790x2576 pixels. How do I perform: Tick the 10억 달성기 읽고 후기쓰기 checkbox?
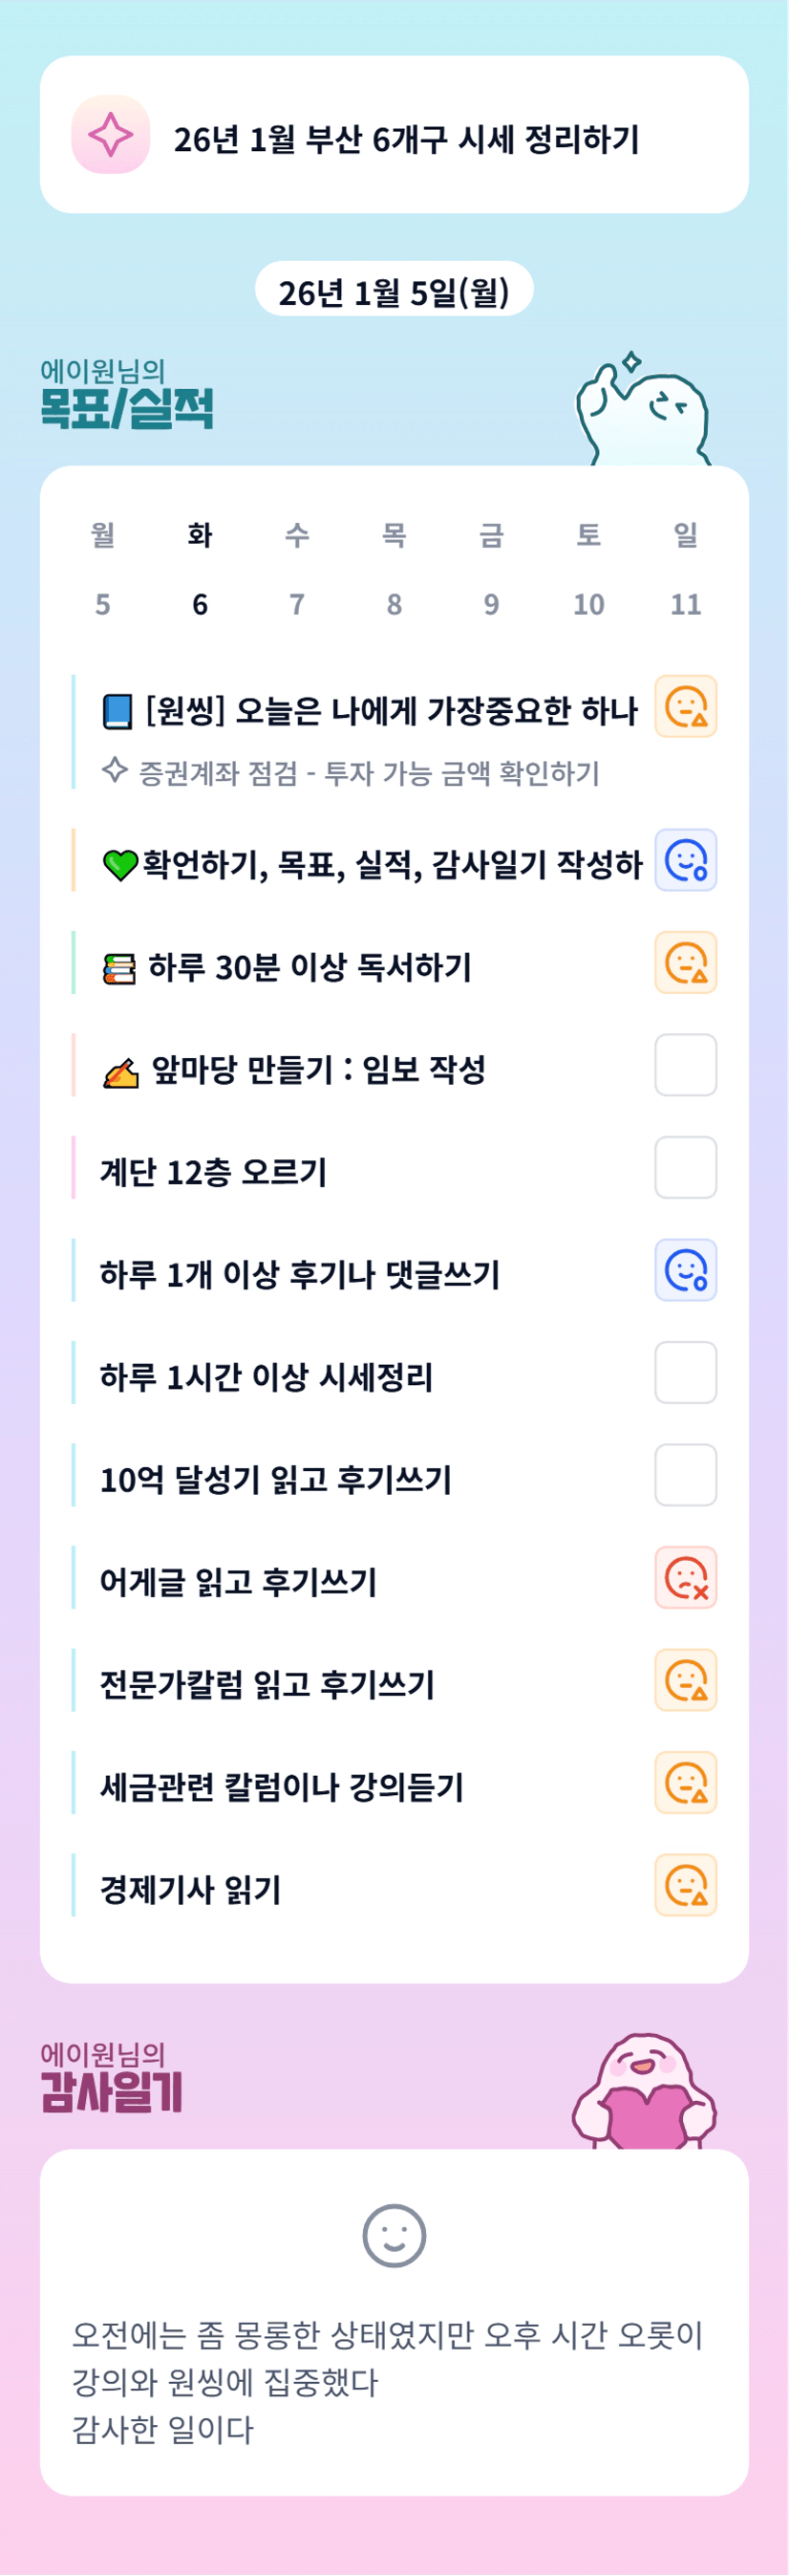pos(685,1475)
